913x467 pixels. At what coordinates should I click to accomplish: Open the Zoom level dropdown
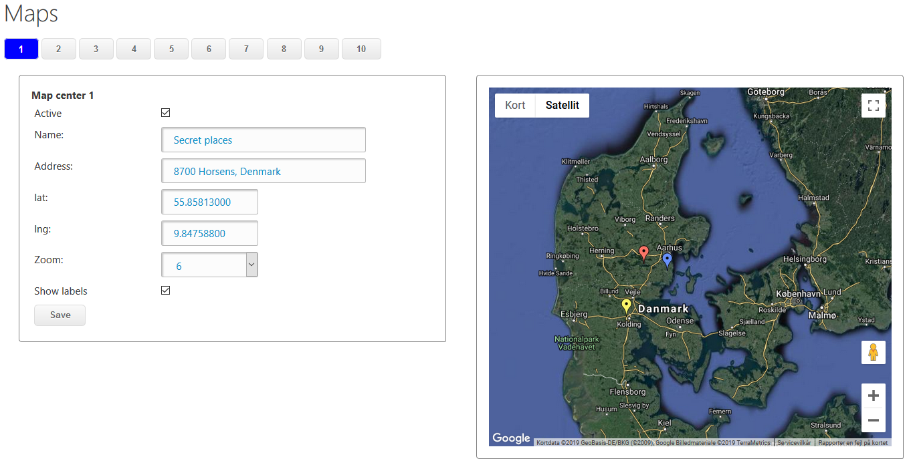209,265
